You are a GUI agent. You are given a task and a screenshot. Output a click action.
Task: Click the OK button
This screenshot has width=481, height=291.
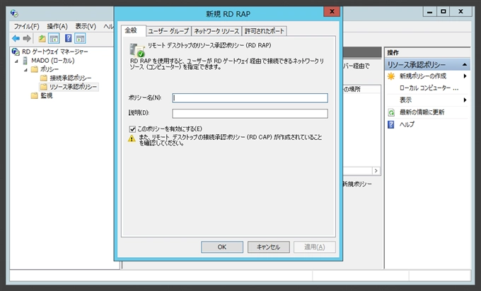click(222, 247)
